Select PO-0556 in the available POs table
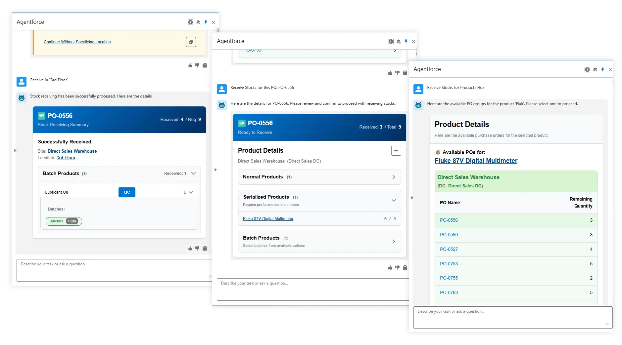The image size is (622, 345). (449, 220)
